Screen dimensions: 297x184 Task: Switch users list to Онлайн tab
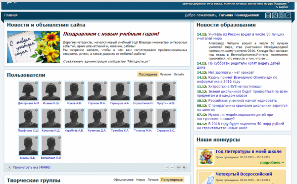[179, 74]
